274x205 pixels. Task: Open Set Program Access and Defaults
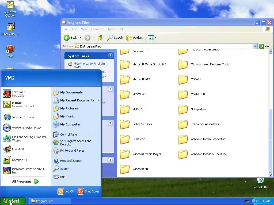tap(76, 143)
